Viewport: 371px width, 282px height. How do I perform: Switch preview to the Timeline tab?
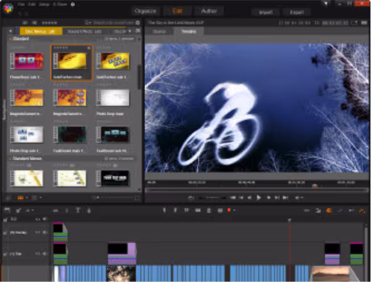[189, 32]
